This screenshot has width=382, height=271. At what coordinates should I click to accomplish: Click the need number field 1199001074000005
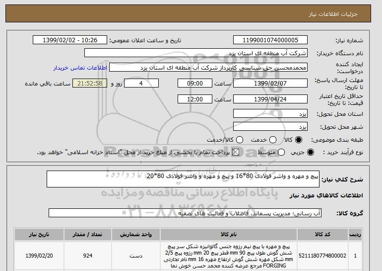tap(270, 40)
